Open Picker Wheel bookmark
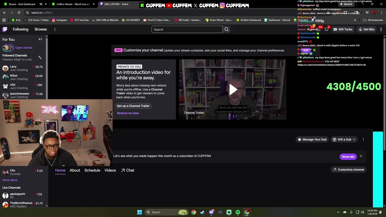The height and width of the screenshot is (217, 386). 219,20
